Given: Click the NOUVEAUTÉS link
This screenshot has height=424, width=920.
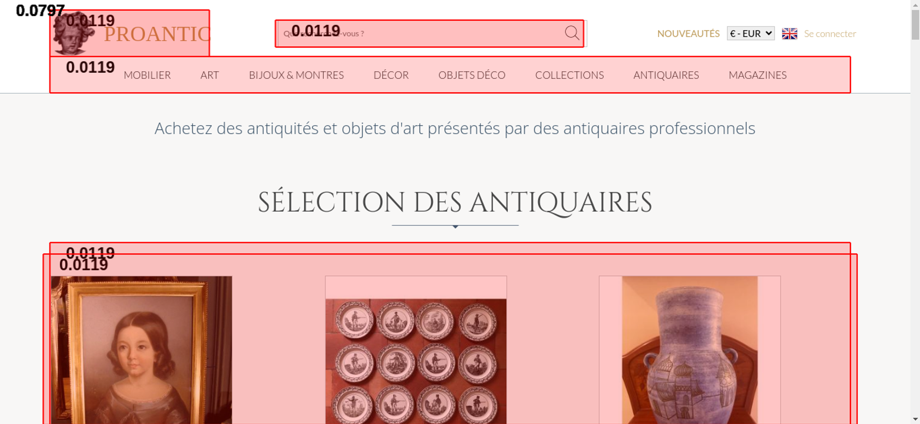Looking at the screenshot, I should [x=688, y=34].
